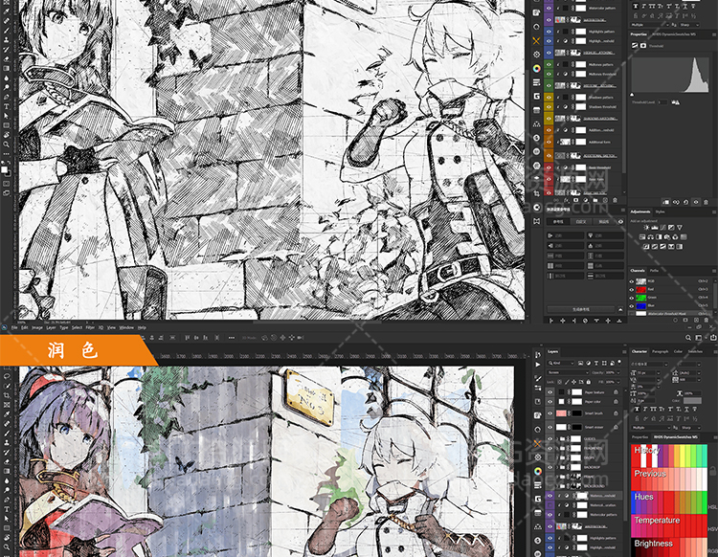Select the Crop tool in lower window toolbar
This screenshot has height=557, width=718.
pyautogui.click(x=7, y=395)
